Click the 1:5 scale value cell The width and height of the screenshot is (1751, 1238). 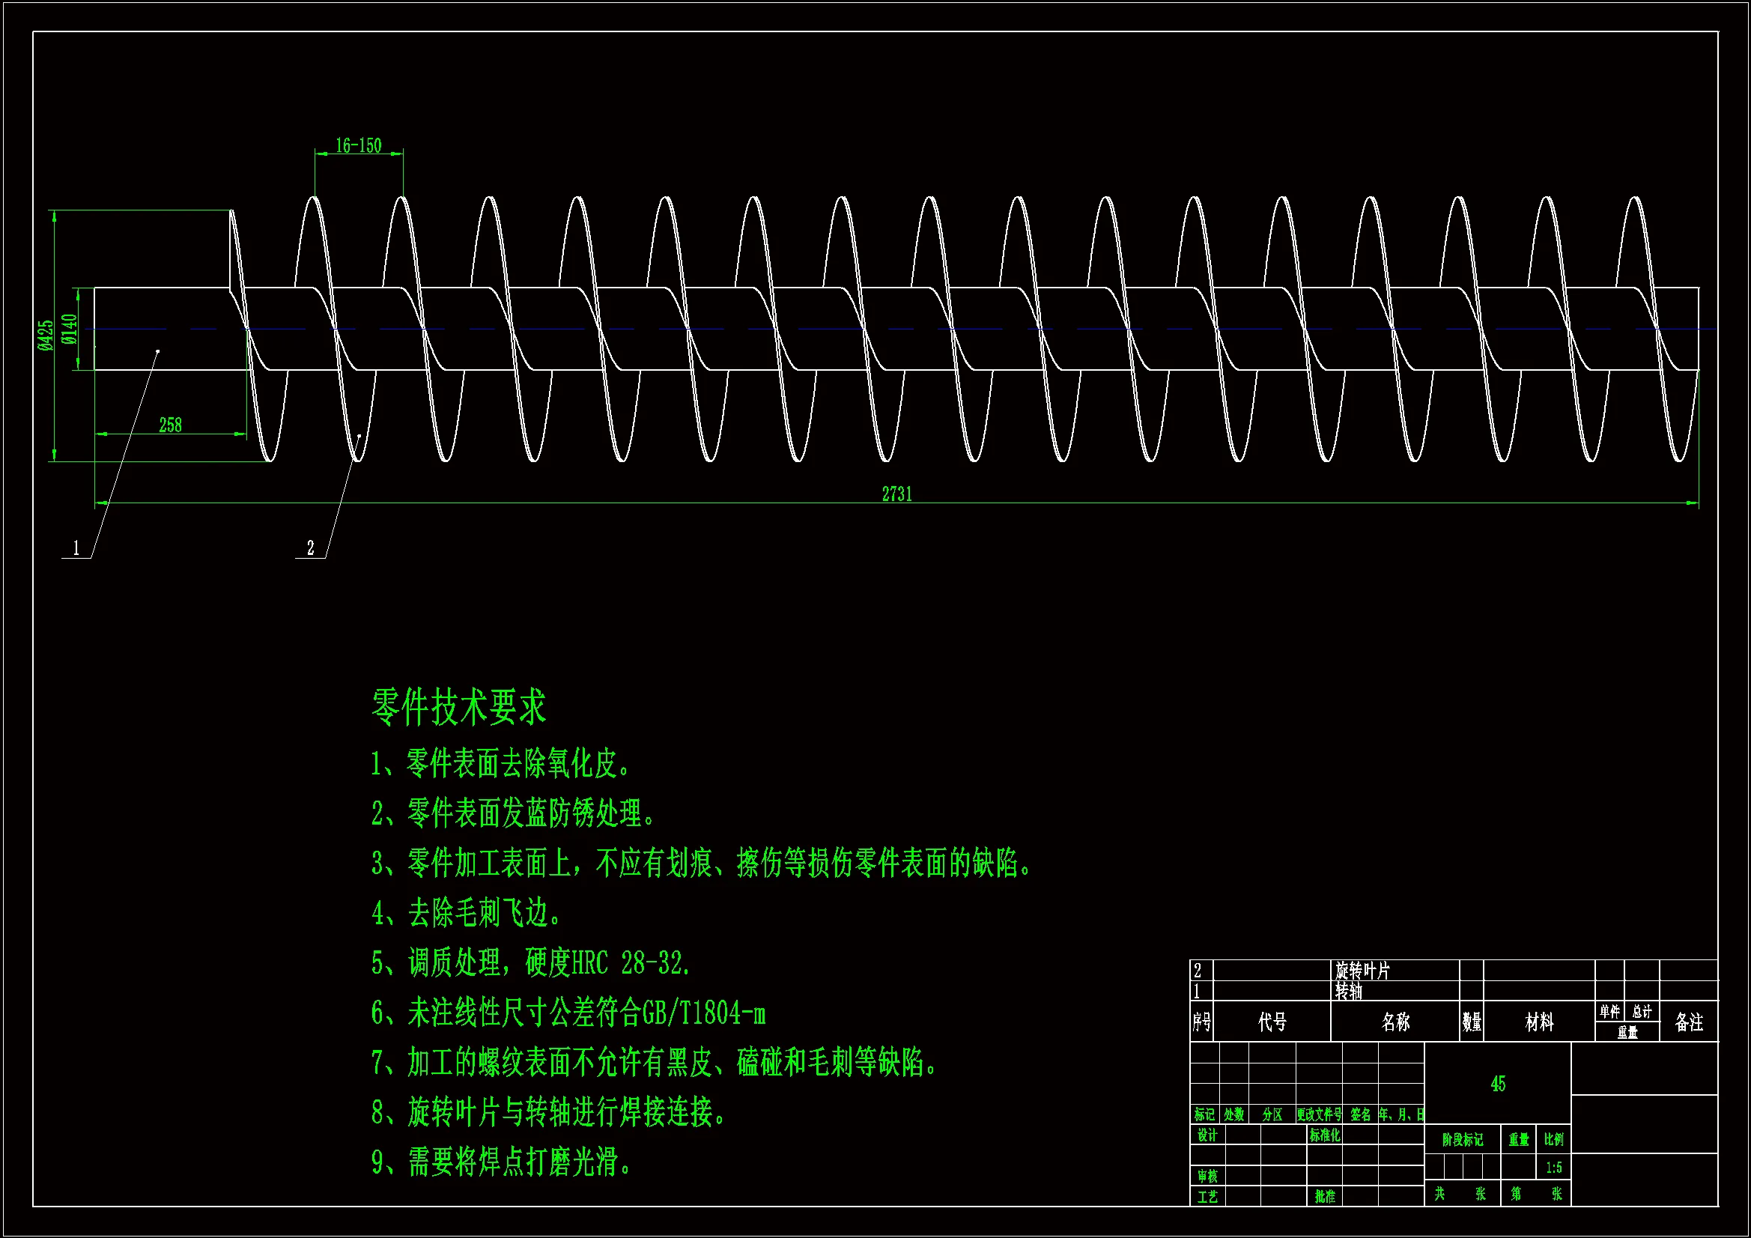click(x=1553, y=1168)
